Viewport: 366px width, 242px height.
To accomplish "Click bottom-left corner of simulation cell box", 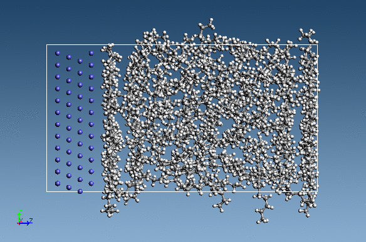I will [x=46, y=192].
